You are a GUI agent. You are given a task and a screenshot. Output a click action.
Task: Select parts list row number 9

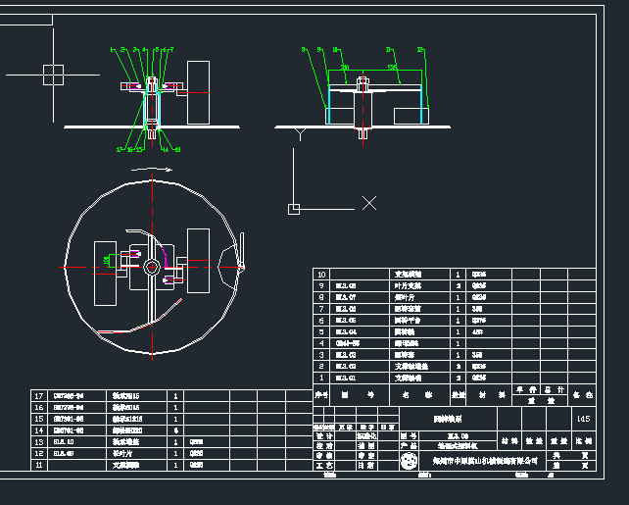[x=455, y=285]
